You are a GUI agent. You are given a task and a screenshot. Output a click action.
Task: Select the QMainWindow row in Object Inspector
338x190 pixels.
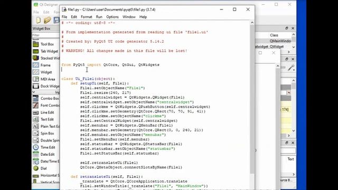[x=273, y=41]
